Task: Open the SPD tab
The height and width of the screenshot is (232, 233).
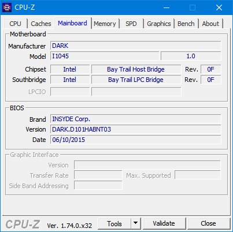Action: [131, 24]
